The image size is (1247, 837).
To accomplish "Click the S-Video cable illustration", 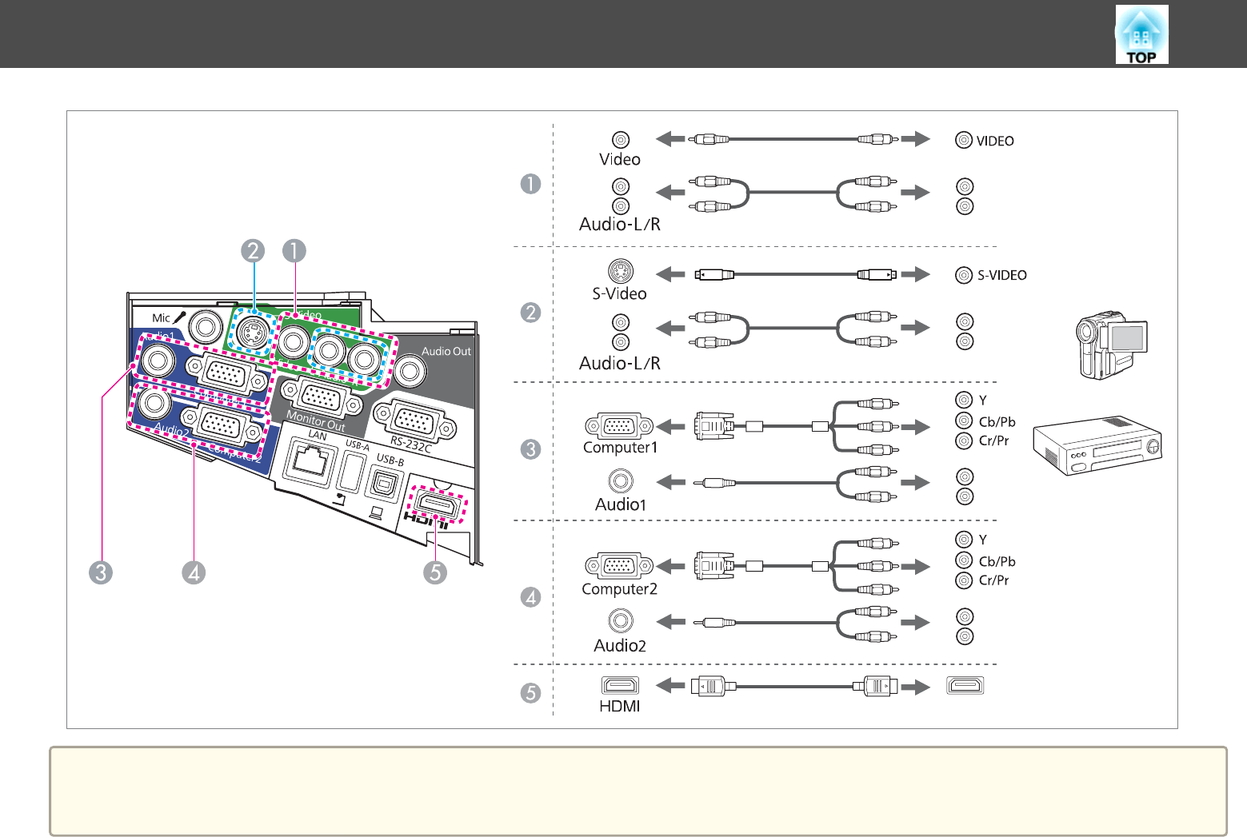I will click(795, 274).
